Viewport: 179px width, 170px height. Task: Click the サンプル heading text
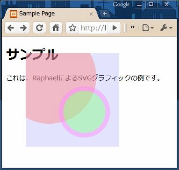coord(32,54)
